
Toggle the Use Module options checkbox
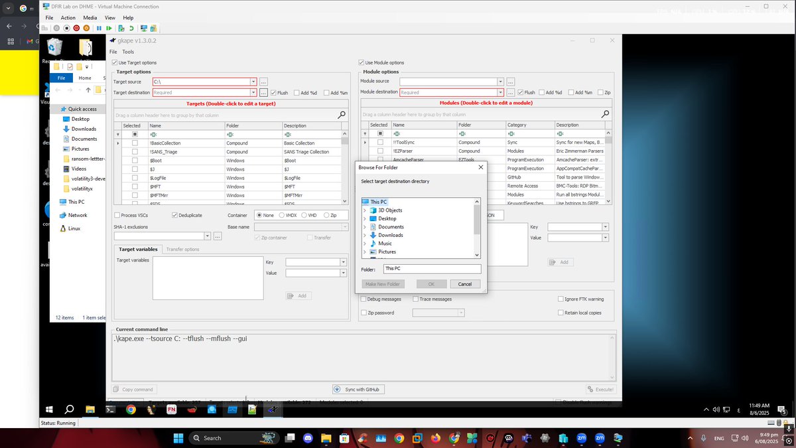(362, 62)
